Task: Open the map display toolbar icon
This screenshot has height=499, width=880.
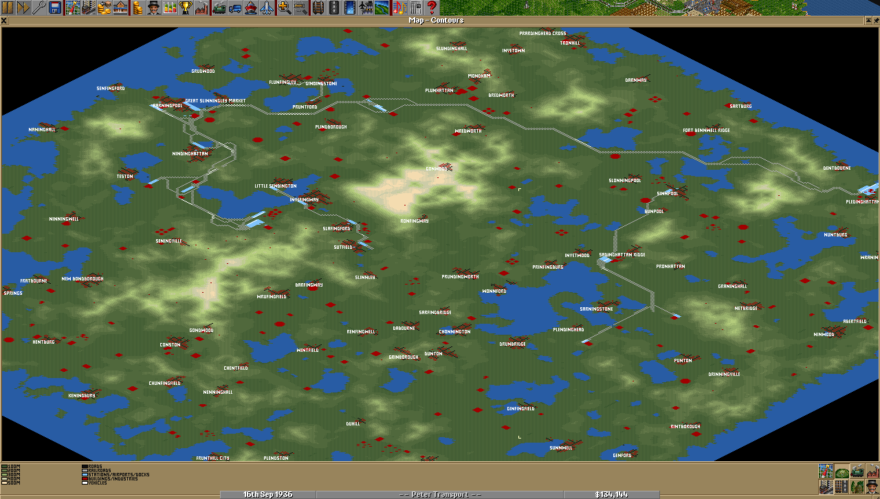Action: coord(73,8)
